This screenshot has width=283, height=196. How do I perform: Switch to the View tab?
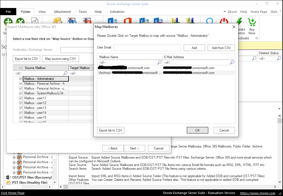(42, 12)
